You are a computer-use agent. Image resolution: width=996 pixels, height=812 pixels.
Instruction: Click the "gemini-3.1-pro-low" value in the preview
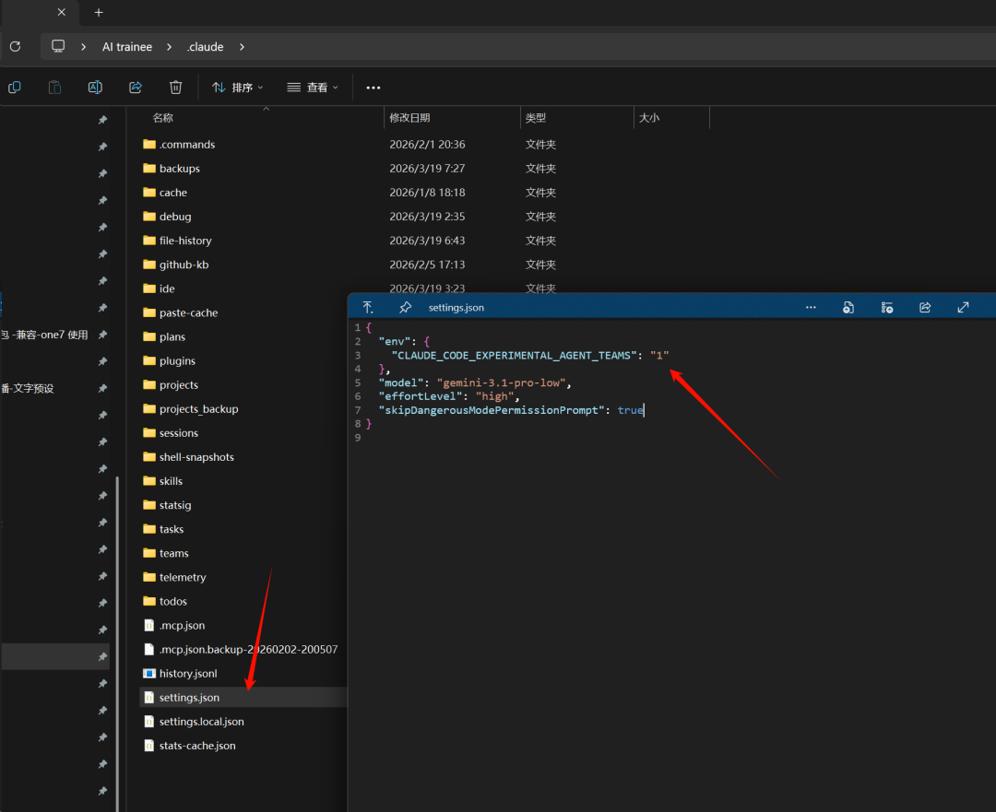pos(501,382)
